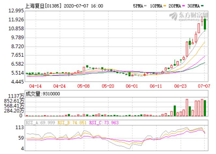Screen dimensions: 216x154
Task: Click the price axis value 12.995
Action: [x=16, y=11]
